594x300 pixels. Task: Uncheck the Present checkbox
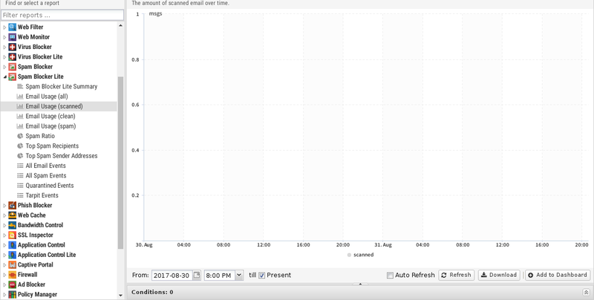tap(261, 275)
